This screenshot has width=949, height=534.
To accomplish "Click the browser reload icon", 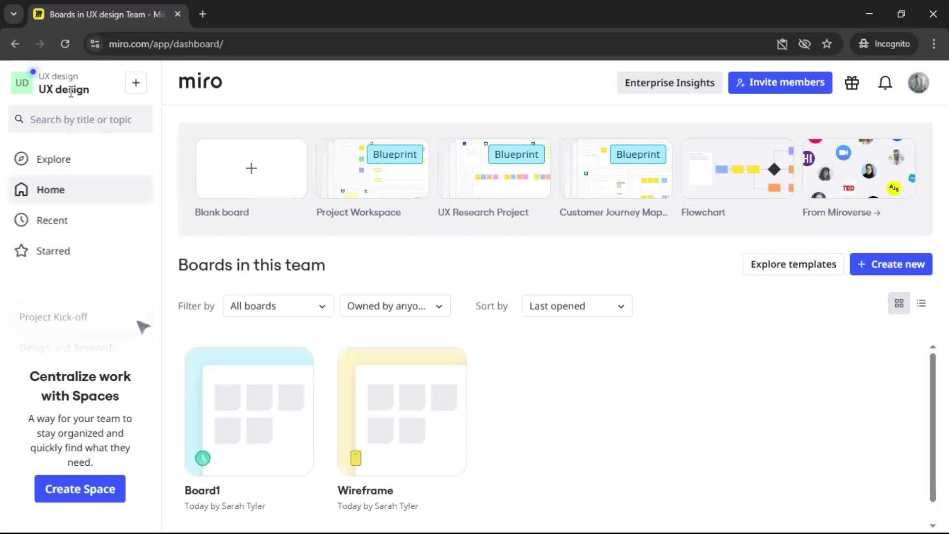I will coord(65,44).
